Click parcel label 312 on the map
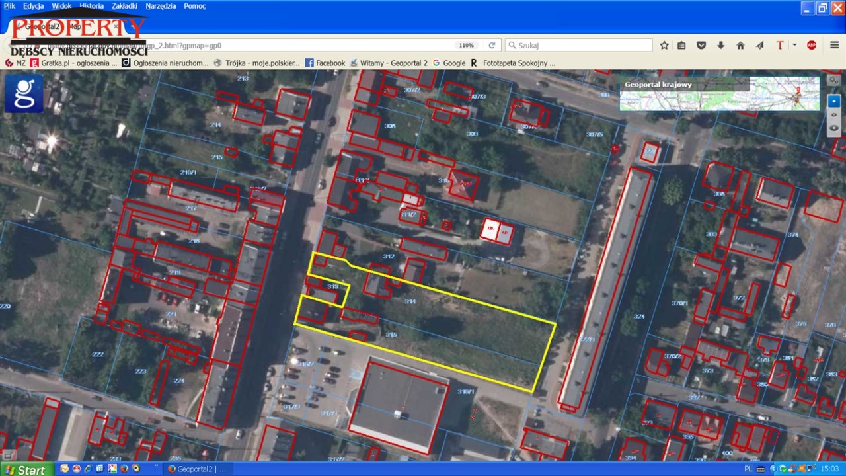This screenshot has width=846, height=476. (389, 257)
